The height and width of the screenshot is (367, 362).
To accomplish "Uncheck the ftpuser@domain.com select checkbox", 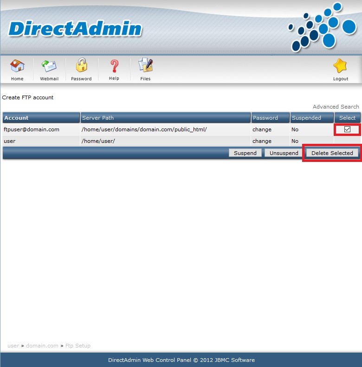I will point(347,129).
